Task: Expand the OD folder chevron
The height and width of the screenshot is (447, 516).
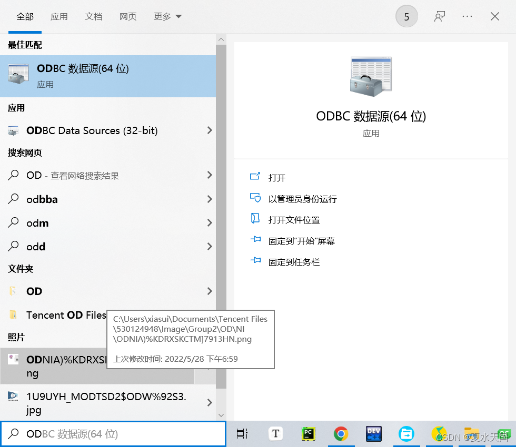Action: pyautogui.click(x=210, y=291)
